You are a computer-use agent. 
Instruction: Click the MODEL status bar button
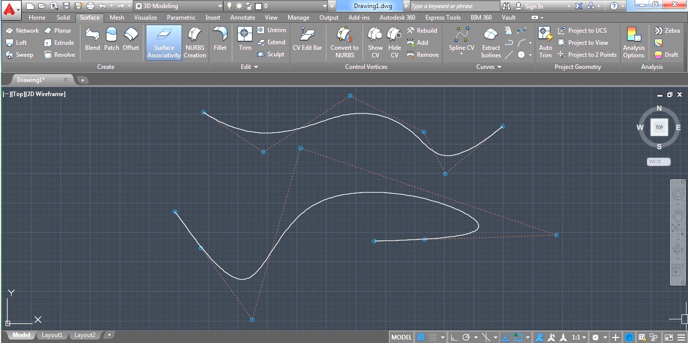point(401,337)
